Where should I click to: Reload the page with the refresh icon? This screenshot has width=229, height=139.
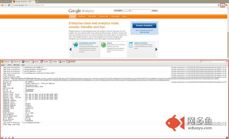9,5
